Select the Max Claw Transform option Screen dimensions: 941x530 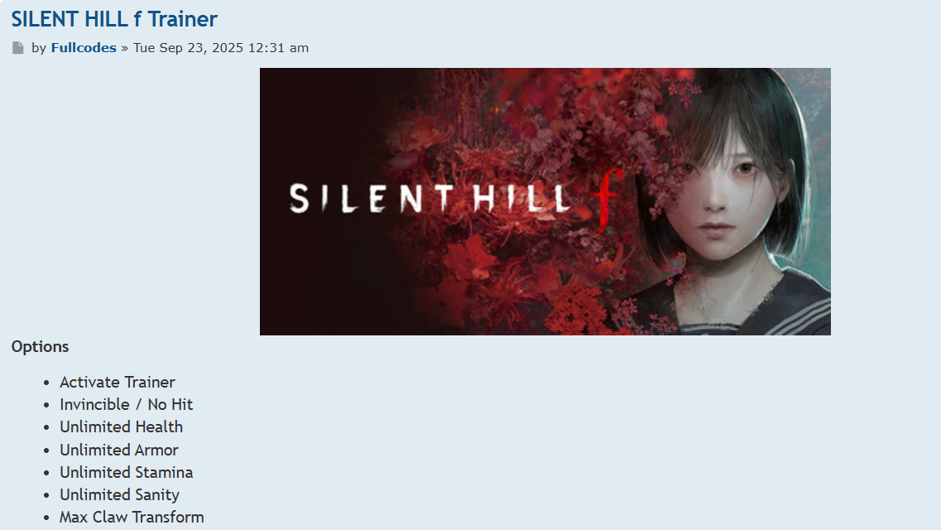[x=132, y=517]
